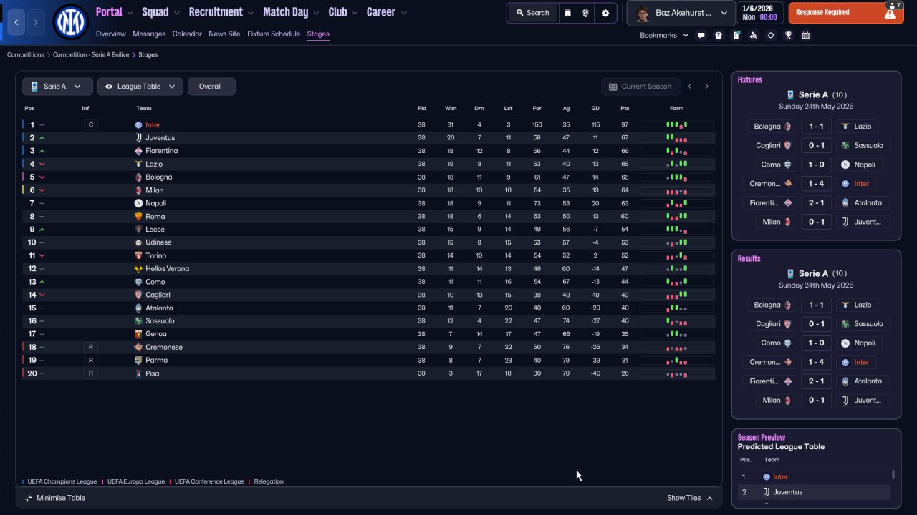Sort the table by the GD column
Screen dimensions: 917x515
595,109
